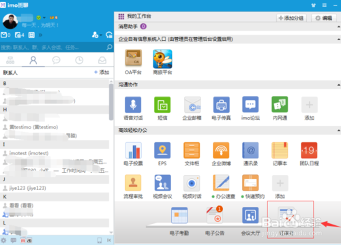This screenshot has height=245, width=341.
Task: Open the 内网通 app icon
Action: [x=280, y=104]
